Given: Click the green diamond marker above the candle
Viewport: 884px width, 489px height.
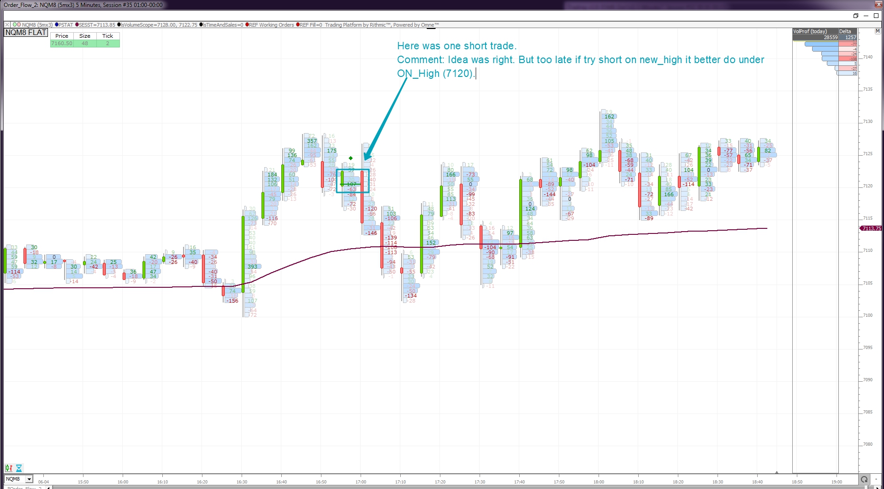Looking at the screenshot, I should click(351, 158).
